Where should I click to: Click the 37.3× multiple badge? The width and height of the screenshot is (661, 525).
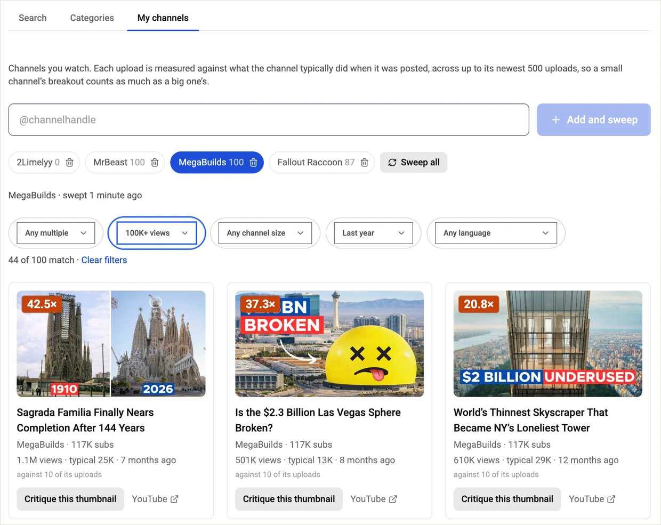(x=260, y=304)
